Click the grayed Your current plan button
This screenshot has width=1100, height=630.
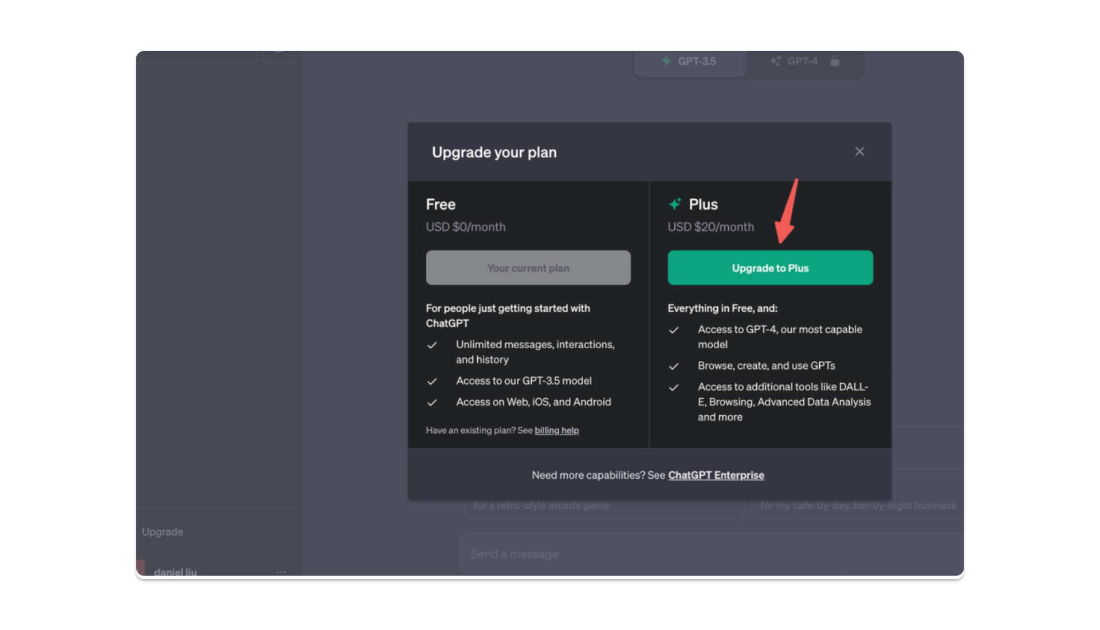click(528, 268)
